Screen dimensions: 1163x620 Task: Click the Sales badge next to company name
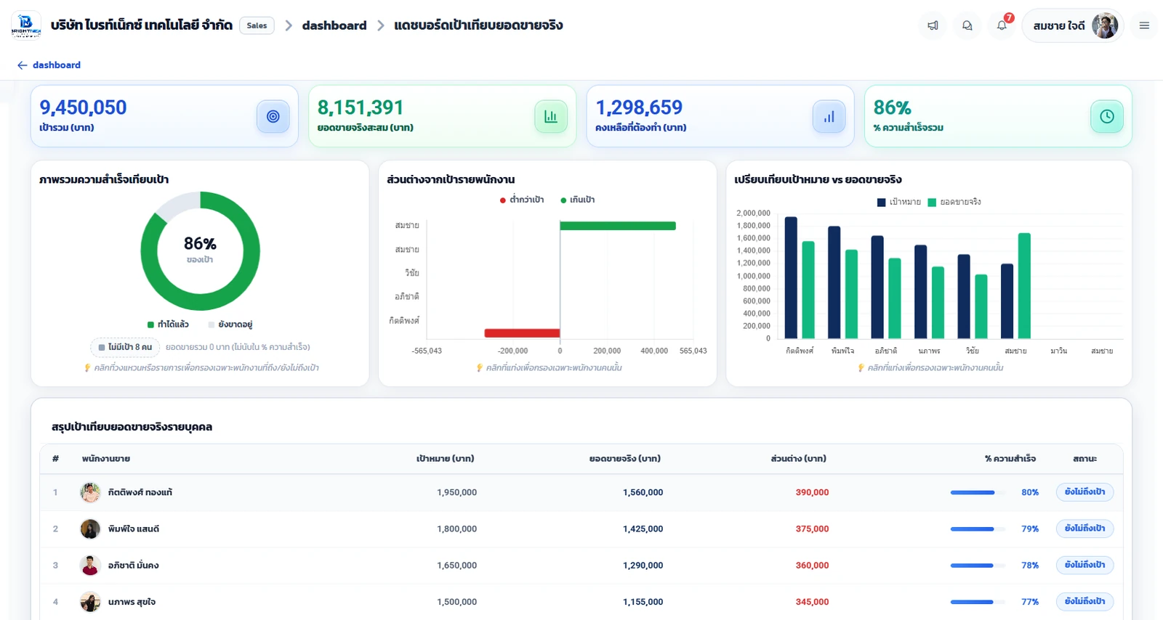pyautogui.click(x=257, y=25)
